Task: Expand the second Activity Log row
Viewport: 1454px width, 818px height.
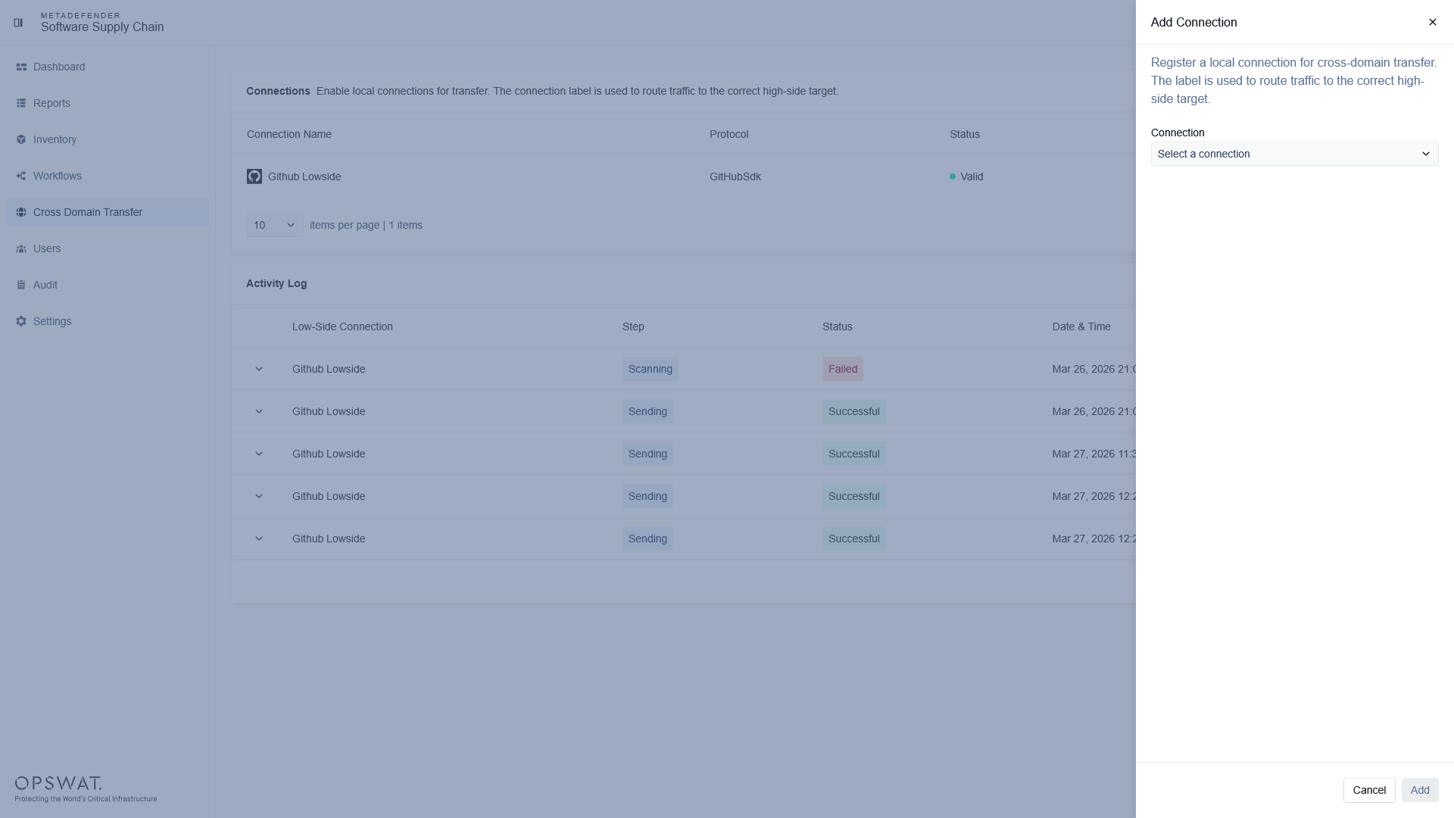Action: (x=259, y=411)
